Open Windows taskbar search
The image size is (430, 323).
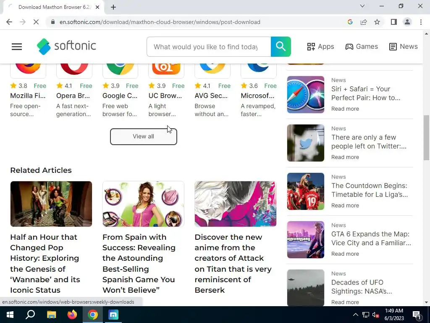pos(30,315)
